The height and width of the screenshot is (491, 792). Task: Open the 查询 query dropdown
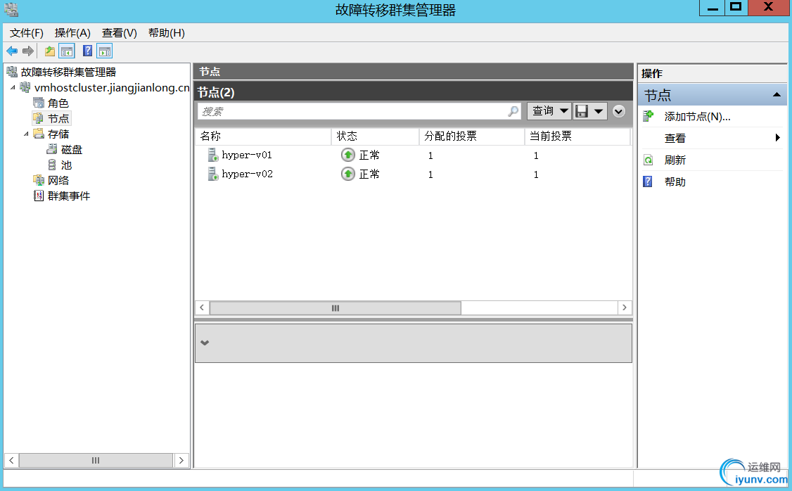pos(549,111)
